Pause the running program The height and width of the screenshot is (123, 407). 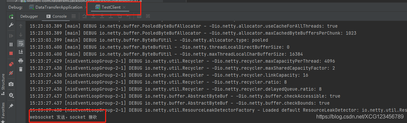click(11, 44)
